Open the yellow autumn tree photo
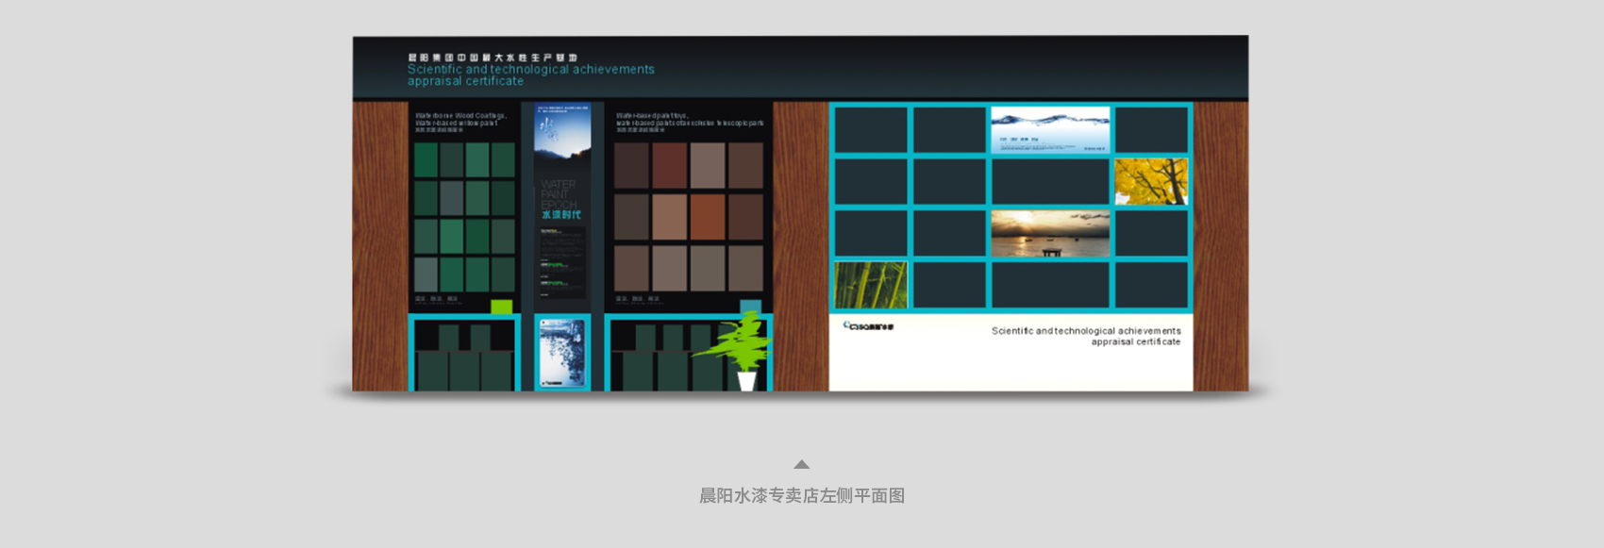1604x548 pixels. click(1151, 181)
